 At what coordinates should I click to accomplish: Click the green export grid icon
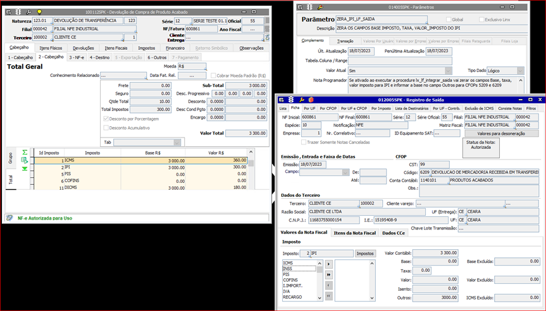25,160
